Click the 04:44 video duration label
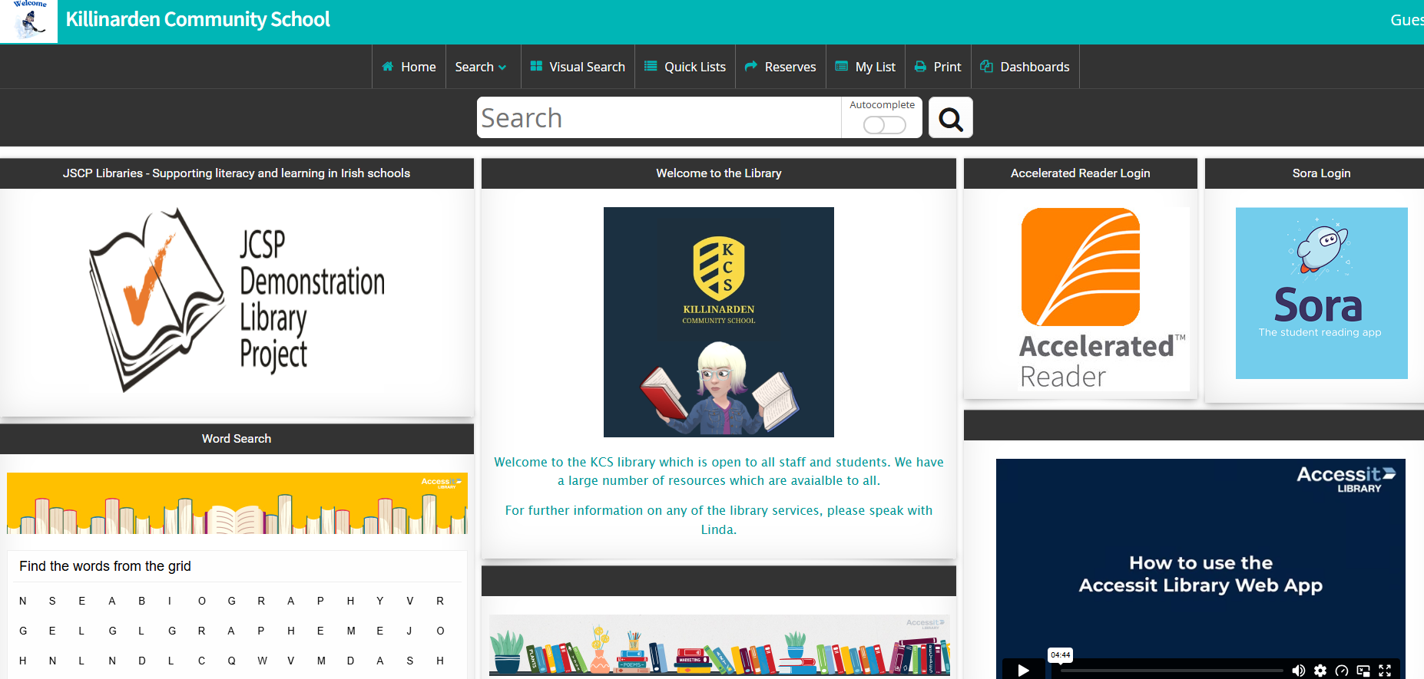 1060,654
